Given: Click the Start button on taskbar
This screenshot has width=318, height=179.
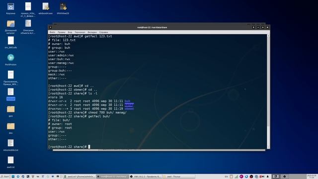Looking at the screenshot, I should (5, 177).
